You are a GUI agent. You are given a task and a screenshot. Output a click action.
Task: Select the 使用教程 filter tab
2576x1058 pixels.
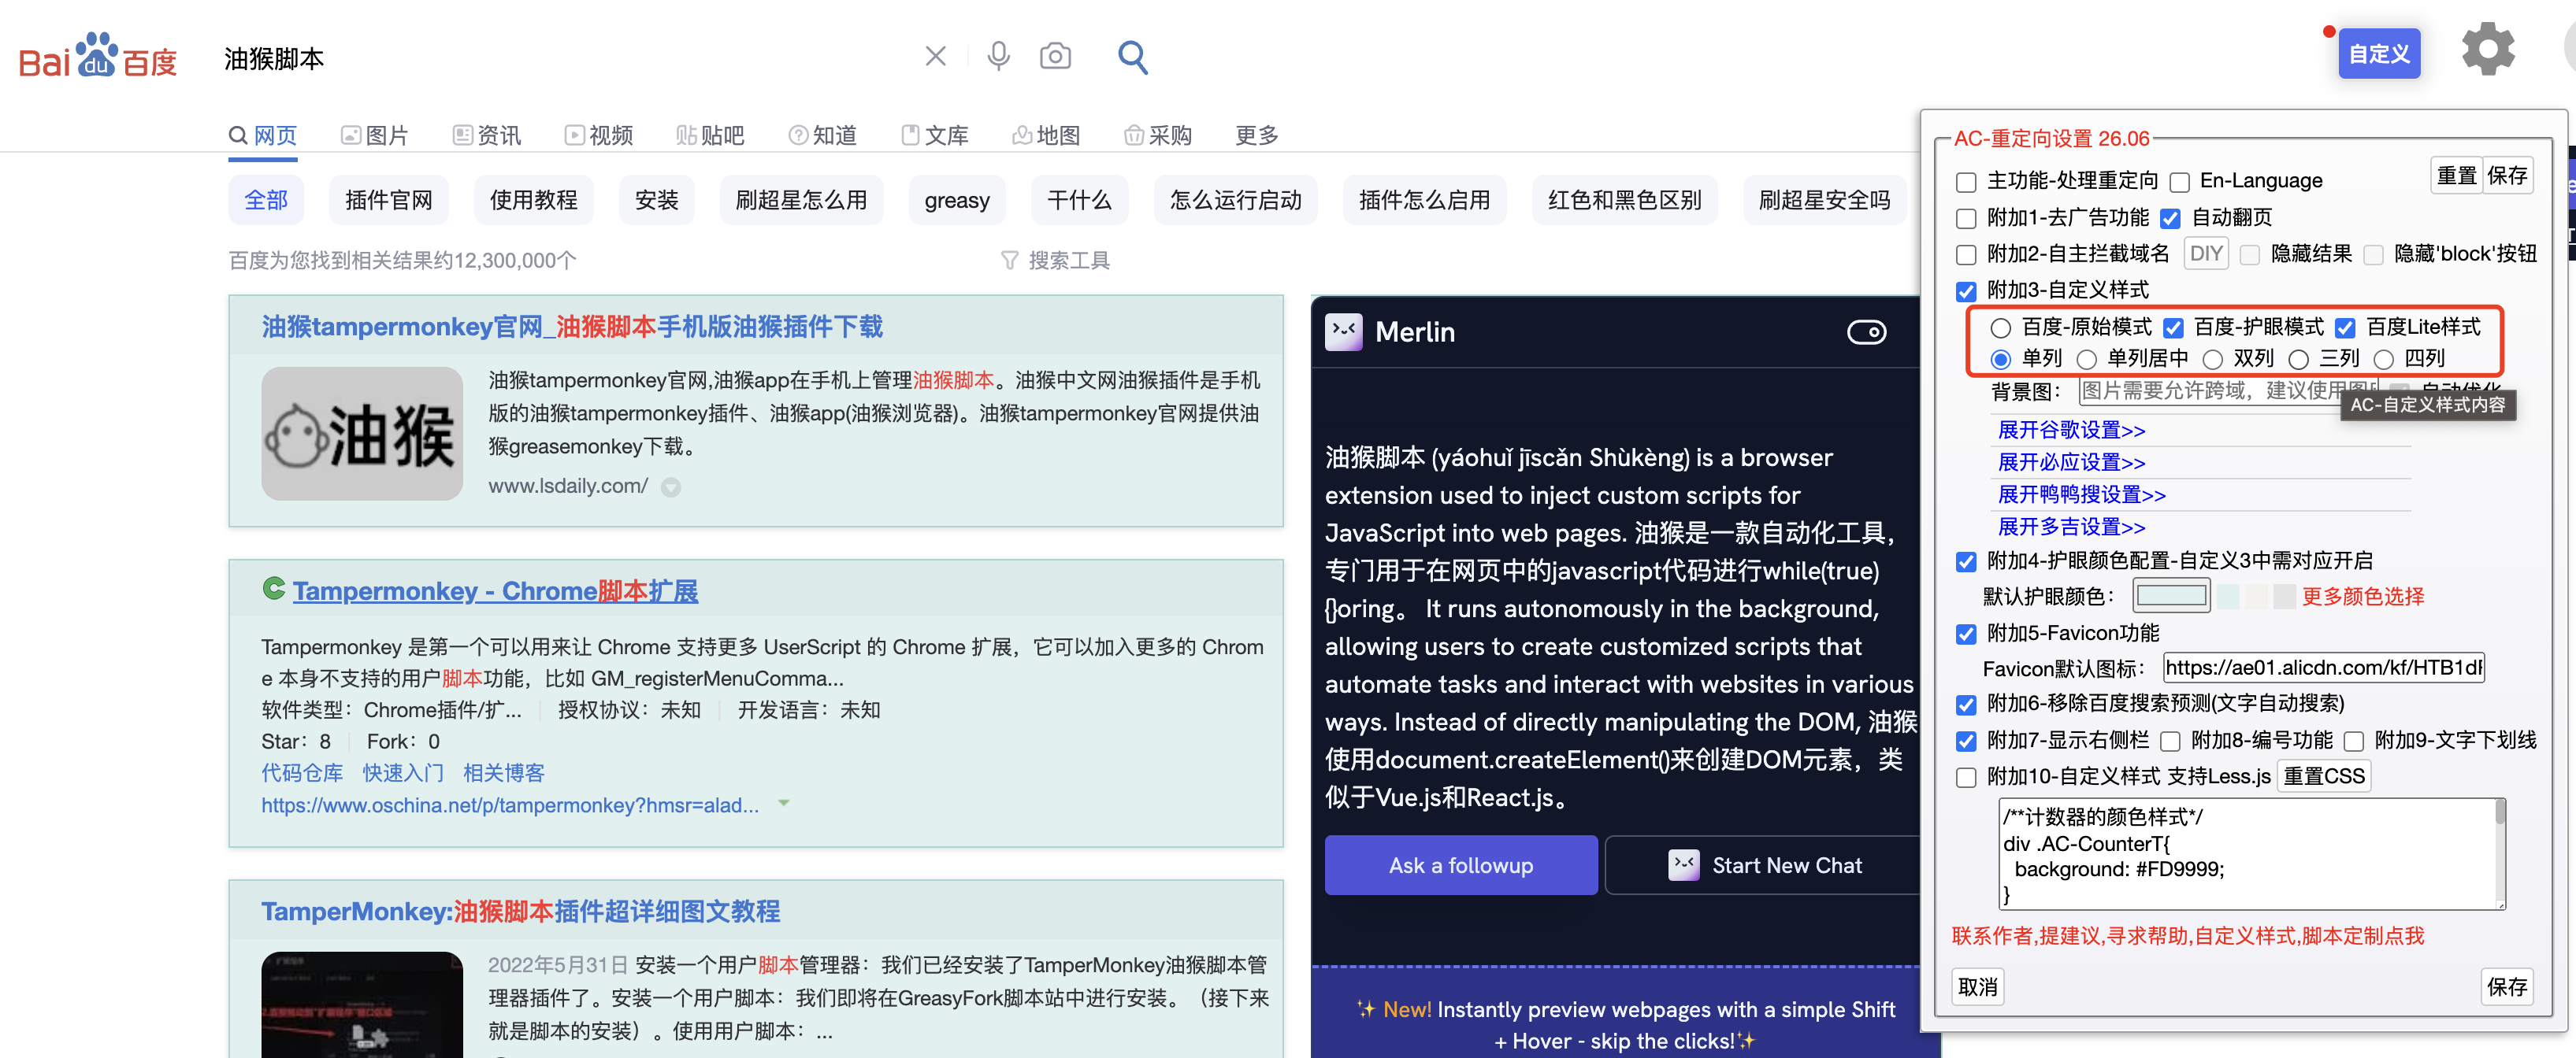pyautogui.click(x=533, y=200)
